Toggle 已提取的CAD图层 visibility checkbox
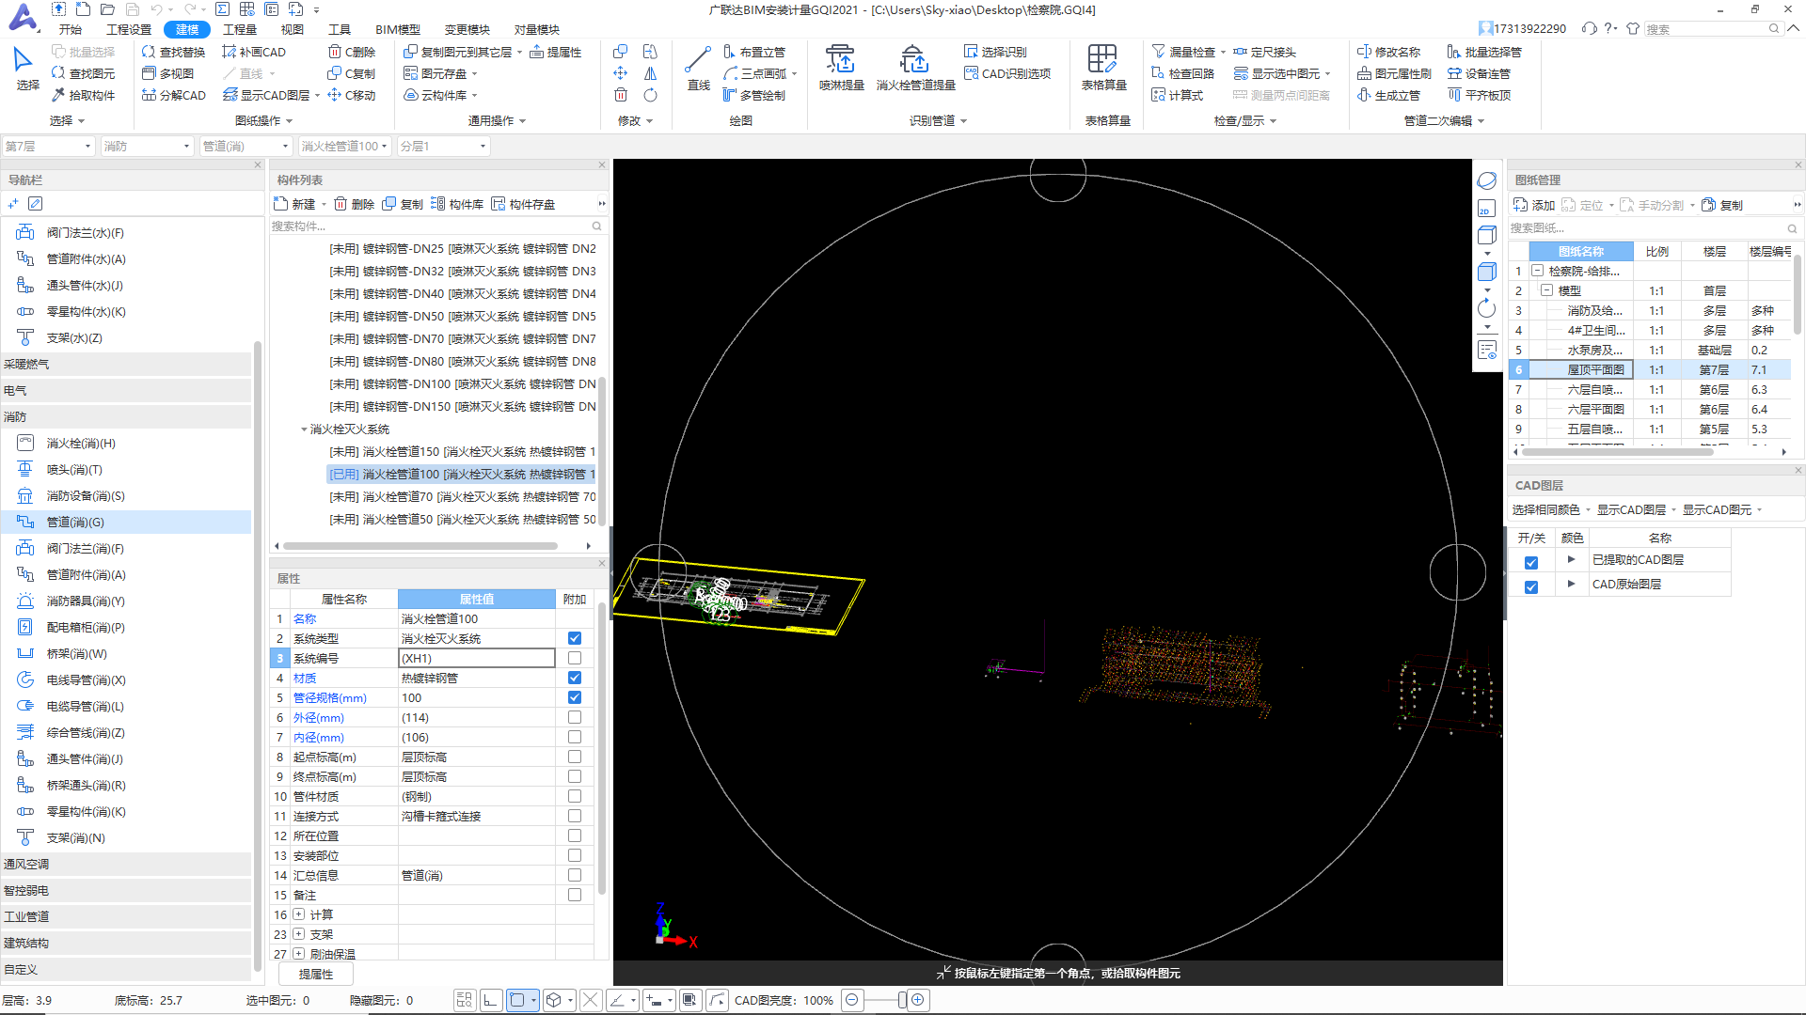Viewport: 1806px width, 1015px height. click(1531, 562)
